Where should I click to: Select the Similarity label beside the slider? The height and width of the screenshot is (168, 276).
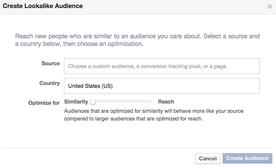click(x=76, y=102)
